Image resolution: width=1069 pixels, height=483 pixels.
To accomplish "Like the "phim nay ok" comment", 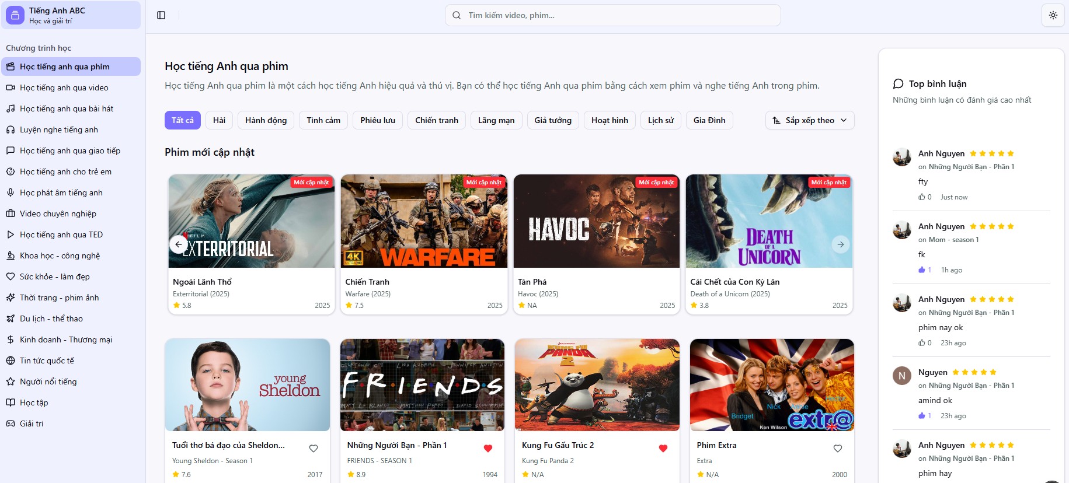I will click(x=922, y=343).
